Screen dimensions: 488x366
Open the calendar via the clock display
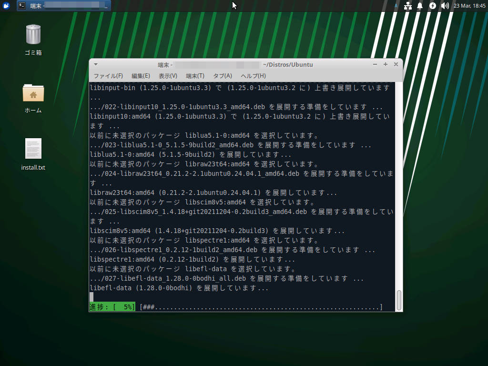pos(469,6)
